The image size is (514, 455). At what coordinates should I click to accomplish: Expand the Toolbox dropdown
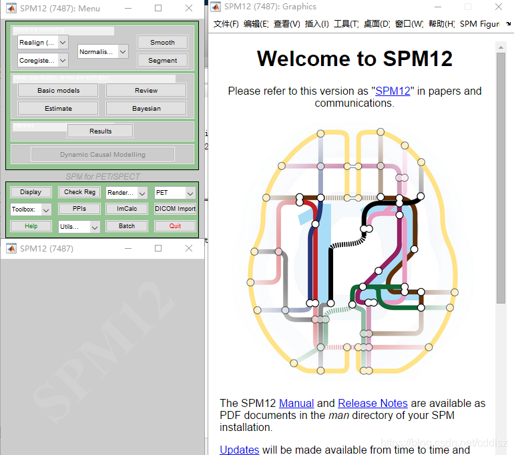31,209
